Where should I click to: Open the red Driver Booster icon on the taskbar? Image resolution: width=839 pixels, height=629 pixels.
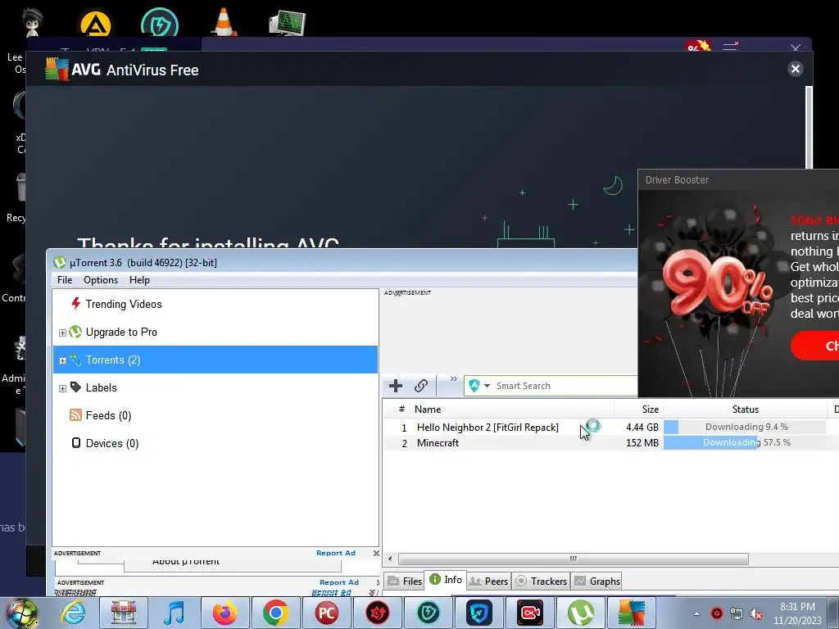click(377, 613)
